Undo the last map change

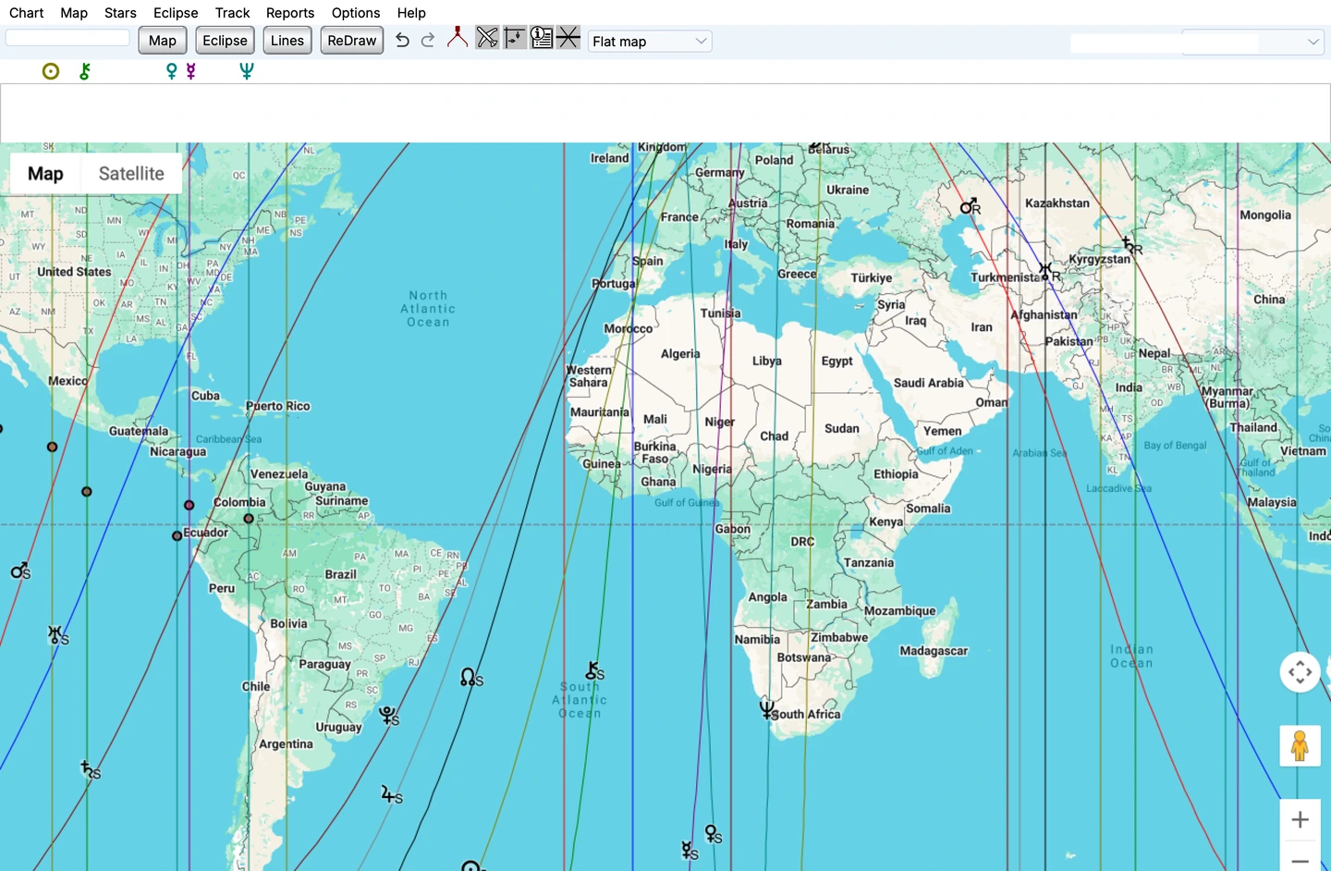(402, 40)
